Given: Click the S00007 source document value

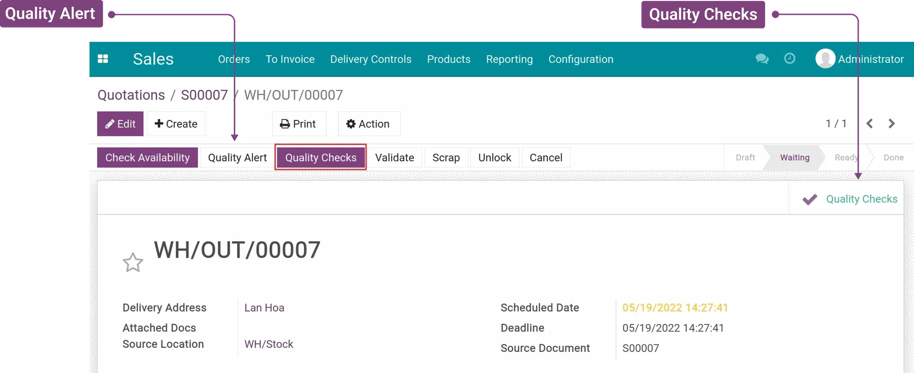Looking at the screenshot, I should tap(641, 348).
